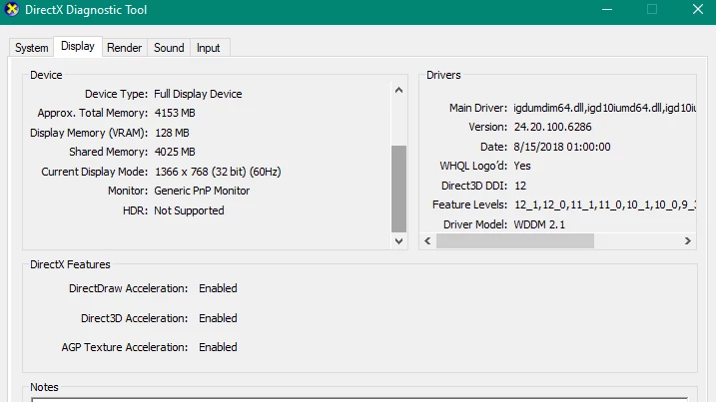Open the Render tab
Viewport: 716px width, 402px height.
tap(124, 48)
